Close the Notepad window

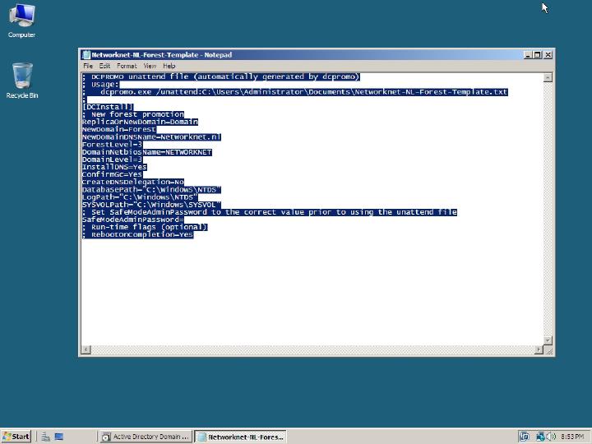pos(548,55)
